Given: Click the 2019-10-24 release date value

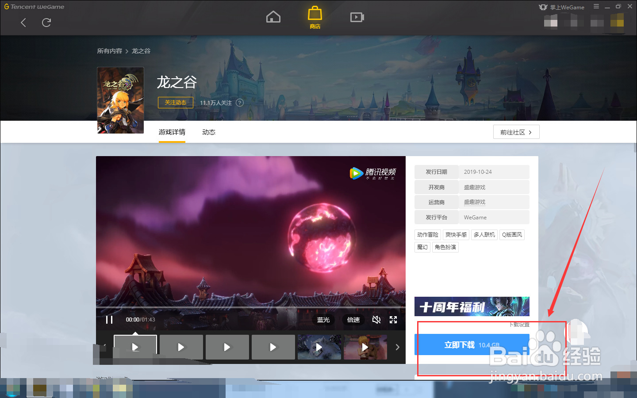Looking at the screenshot, I should click(478, 172).
